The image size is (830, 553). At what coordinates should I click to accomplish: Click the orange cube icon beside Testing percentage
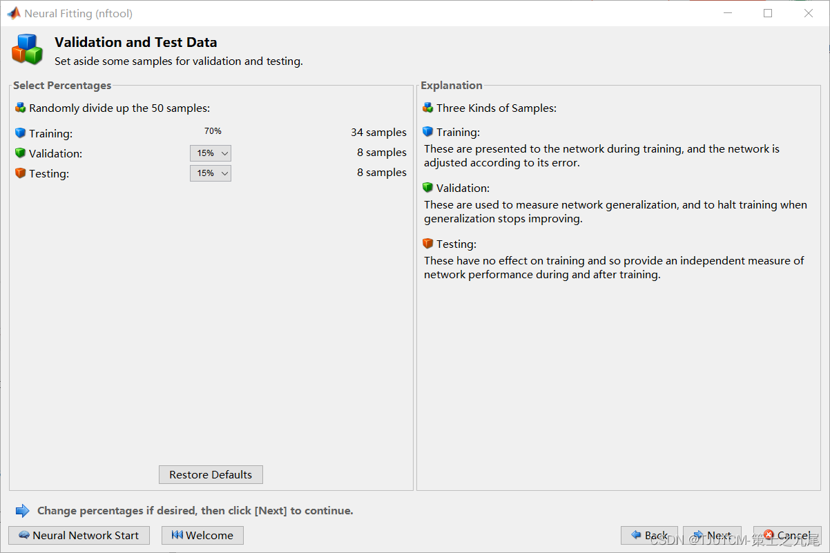pyautogui.click(x=21, y=173)
